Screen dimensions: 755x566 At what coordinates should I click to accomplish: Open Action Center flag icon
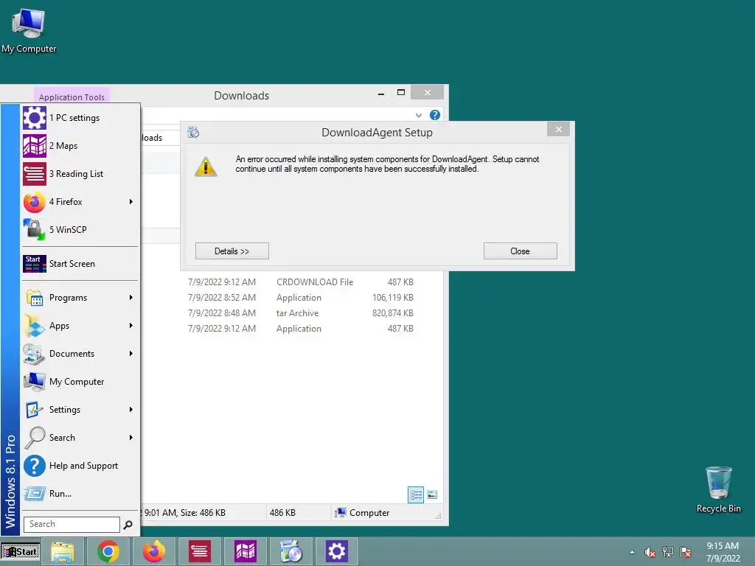686,552
